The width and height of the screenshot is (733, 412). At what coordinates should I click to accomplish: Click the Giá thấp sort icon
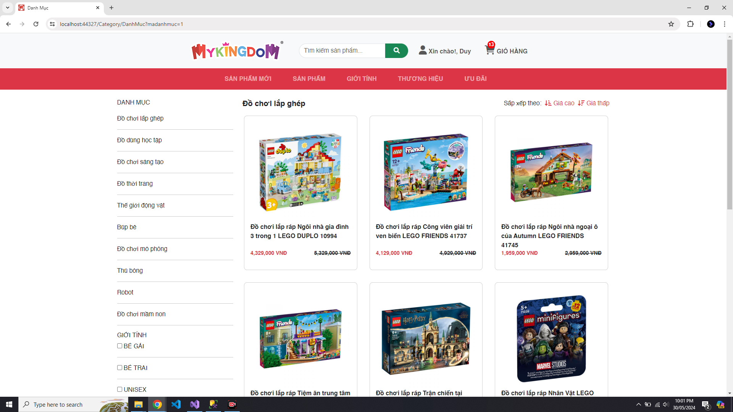click(x=581, y=103)
